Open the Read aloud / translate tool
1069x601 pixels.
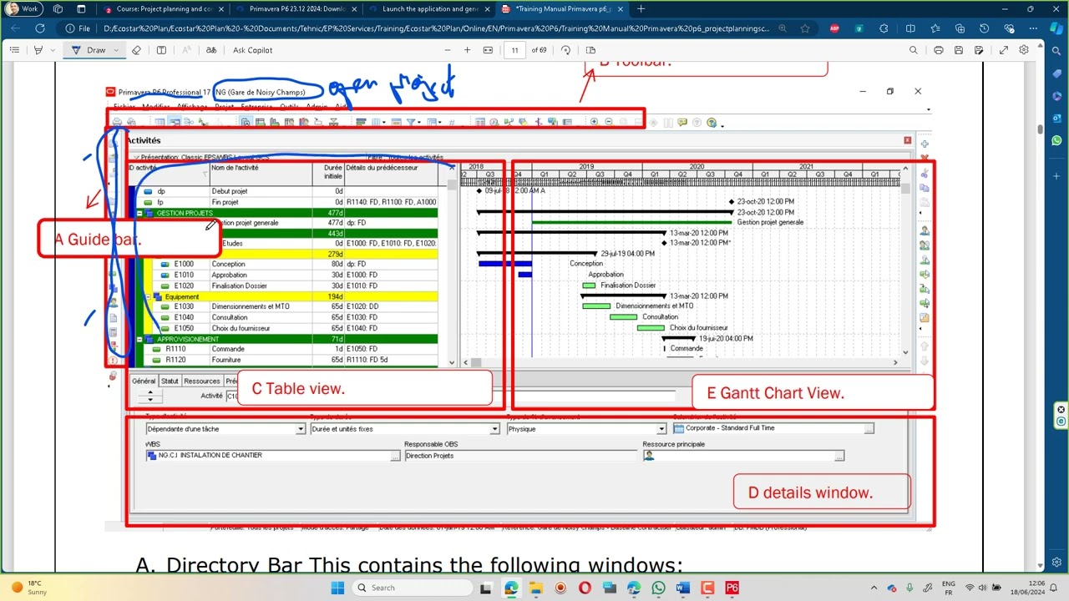[x=211, y=50]
